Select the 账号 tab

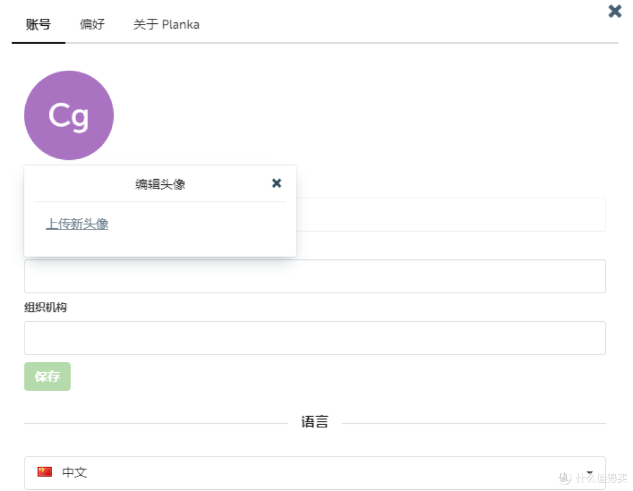tap(38, 24)
